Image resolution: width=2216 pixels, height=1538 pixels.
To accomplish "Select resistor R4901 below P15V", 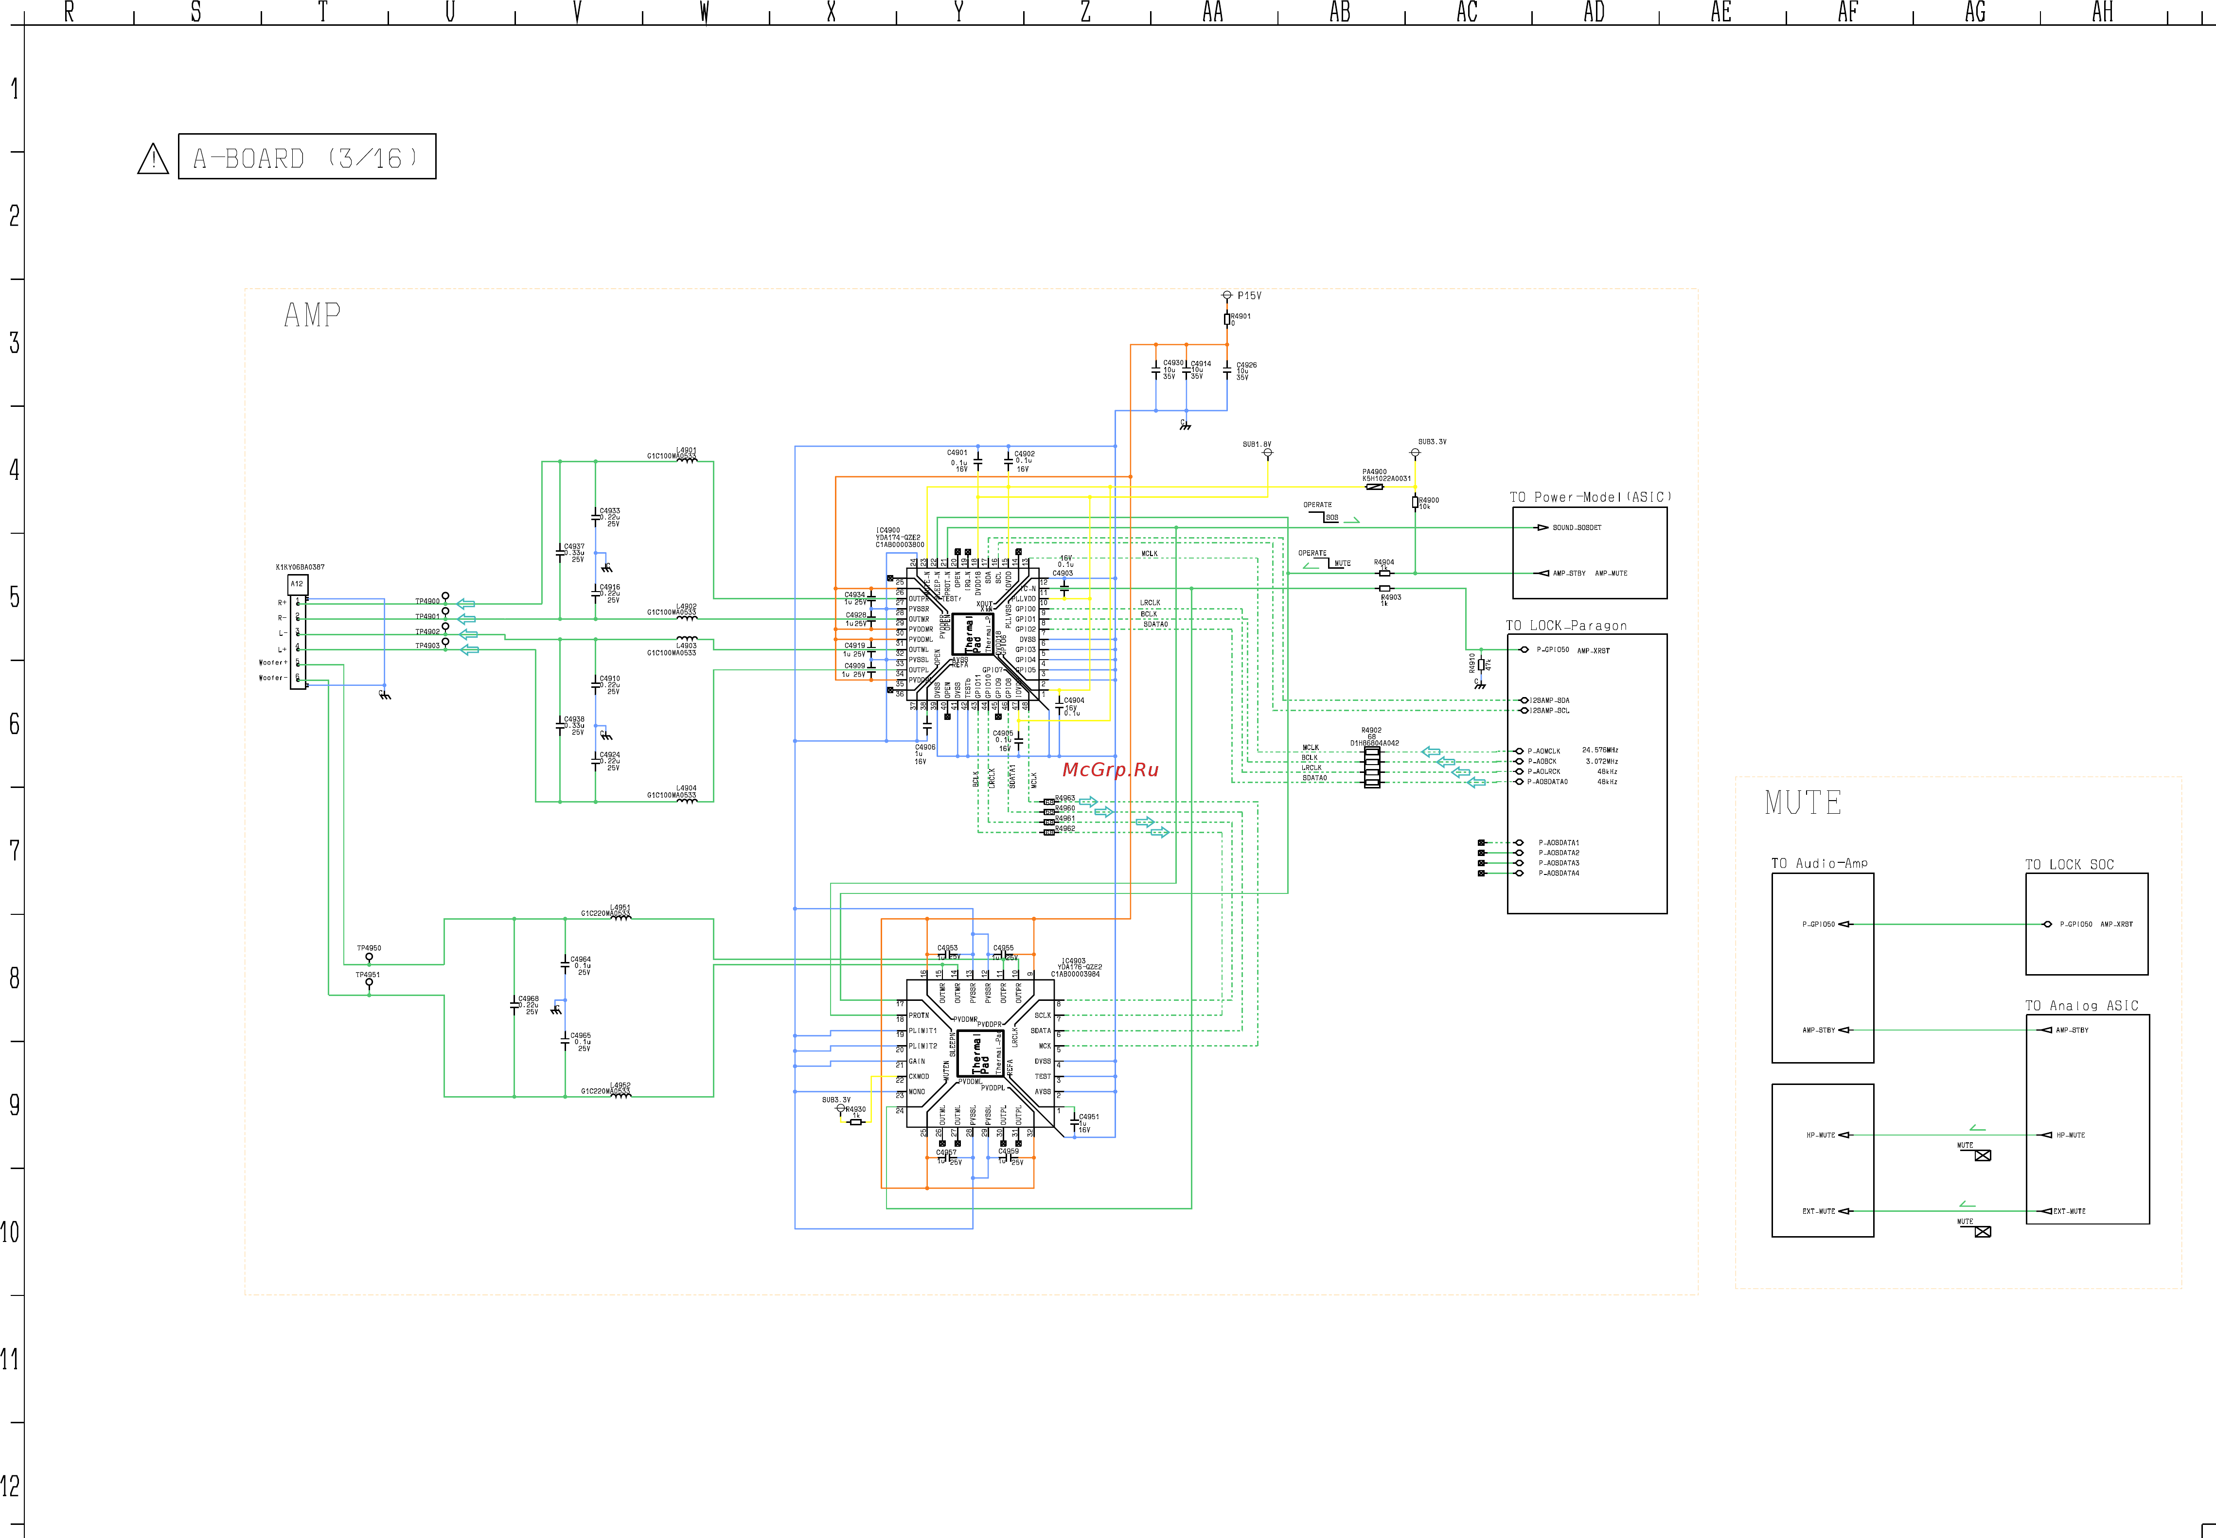I will click(1227, 319).
